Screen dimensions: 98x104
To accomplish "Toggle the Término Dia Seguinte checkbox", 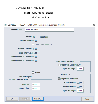I will 33,44.
